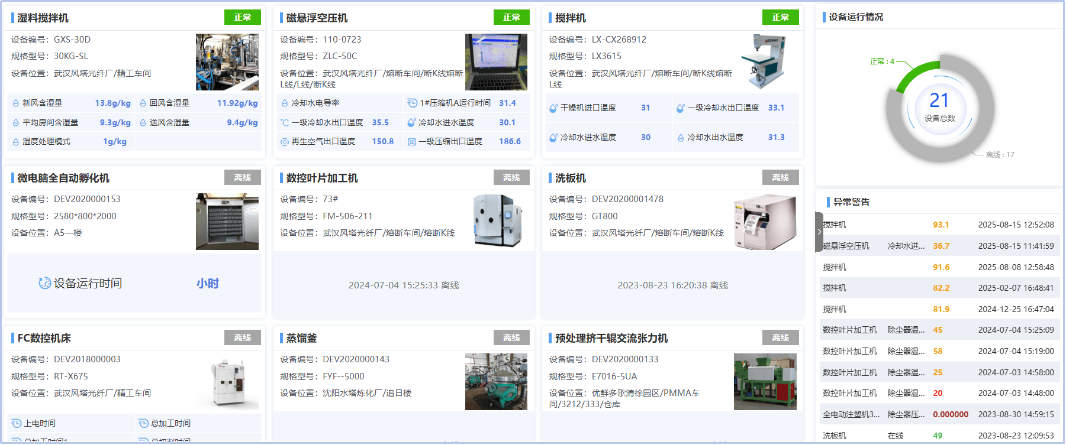Open the 预处理挤干辊交流张力机 card title
The image size is (1066, 445).
point(611,338)
